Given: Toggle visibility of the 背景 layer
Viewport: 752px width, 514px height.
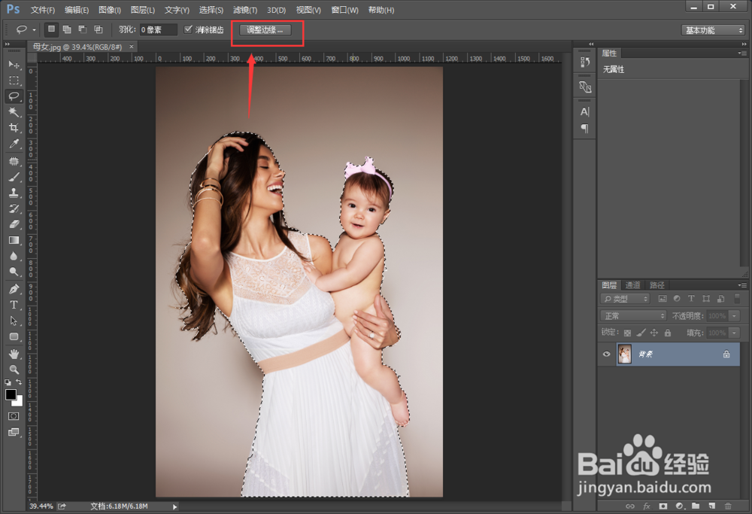Looking at the screenshot, I should coord(606,354).
